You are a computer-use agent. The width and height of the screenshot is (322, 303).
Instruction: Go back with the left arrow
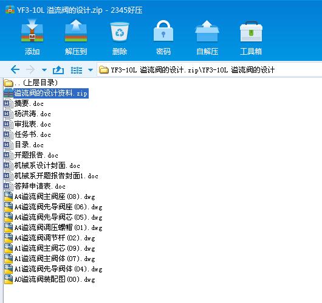(15, 69)
